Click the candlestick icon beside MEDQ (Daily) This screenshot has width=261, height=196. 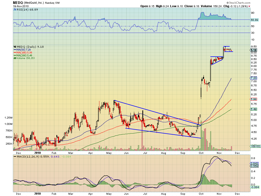(15, 47)
